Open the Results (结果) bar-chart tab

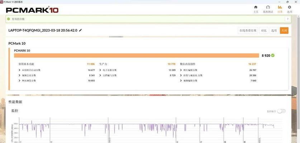[x=280, y=9]
